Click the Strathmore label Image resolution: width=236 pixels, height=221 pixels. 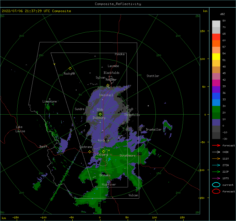(127, 156)
